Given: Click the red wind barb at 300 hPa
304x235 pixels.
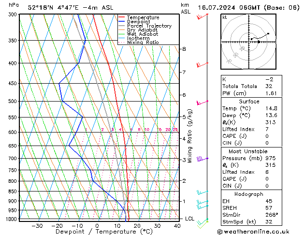Looking at the screenshot, I should [x=202, y=17].
